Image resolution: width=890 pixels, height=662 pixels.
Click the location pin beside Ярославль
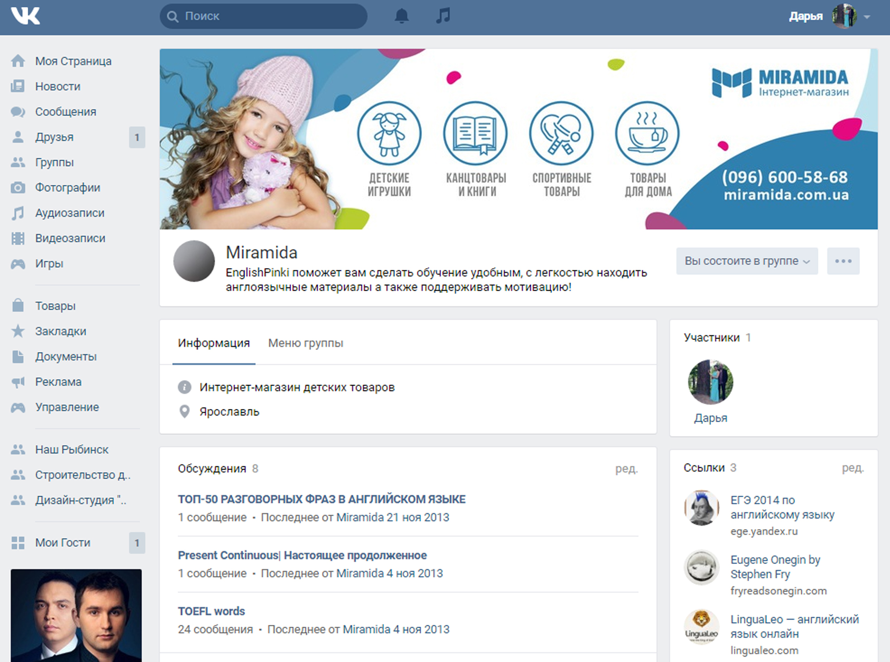click(184, 412)
